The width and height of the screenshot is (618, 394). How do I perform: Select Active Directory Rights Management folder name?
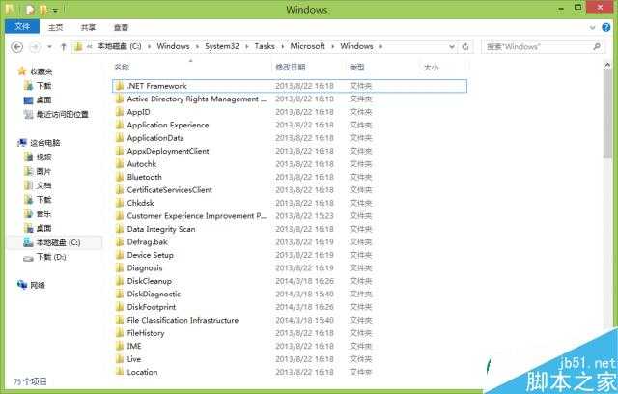pos(197,98)
